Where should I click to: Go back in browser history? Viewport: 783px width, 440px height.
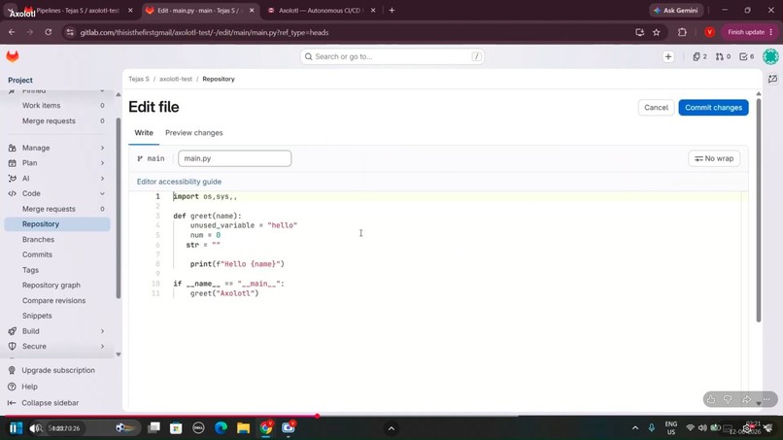coord(12,32)
